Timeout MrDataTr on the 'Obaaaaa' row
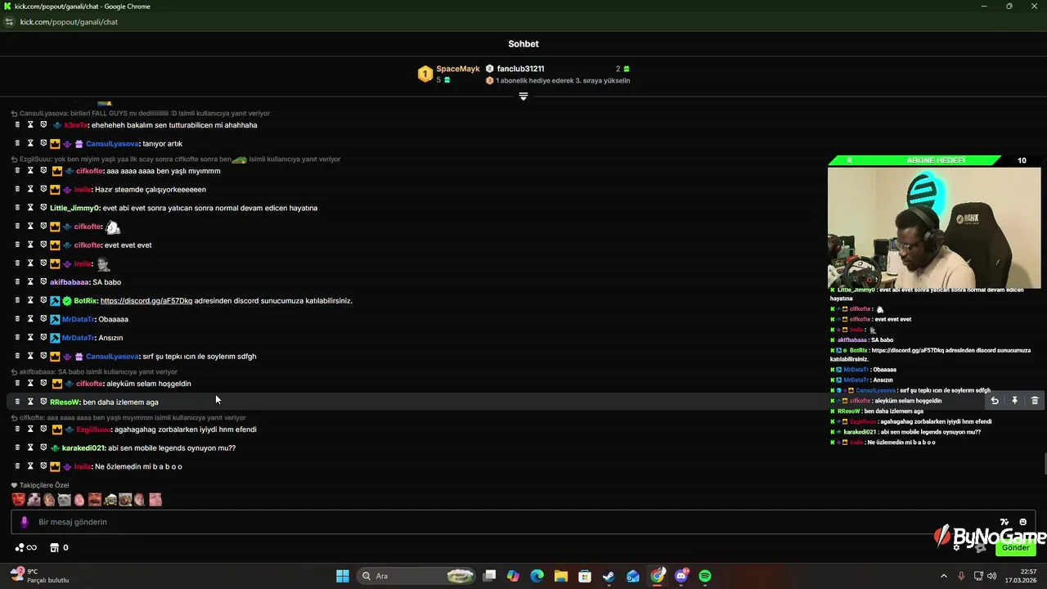Screen dimensions: 1047x589 click(30, 319)
